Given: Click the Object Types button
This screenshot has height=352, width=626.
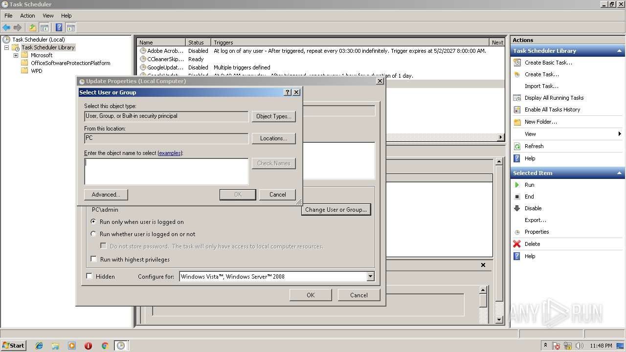Looking at the screenshot, I should (x=274, y=116).
